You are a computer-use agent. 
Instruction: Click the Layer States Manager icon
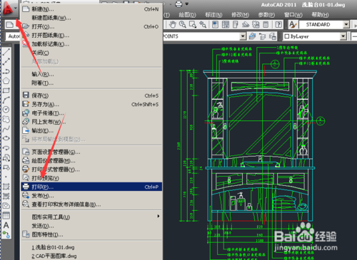pyautogui.click(x=273, y=36)
